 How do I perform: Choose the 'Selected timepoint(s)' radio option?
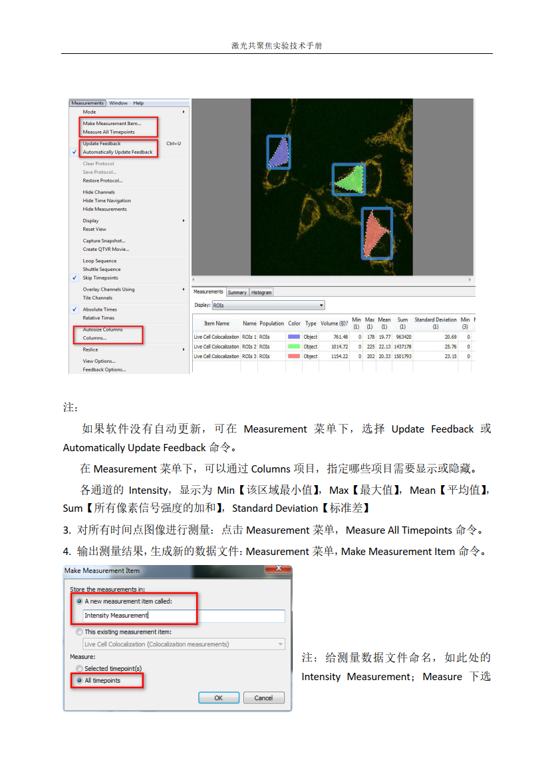[x=80, y=668]
